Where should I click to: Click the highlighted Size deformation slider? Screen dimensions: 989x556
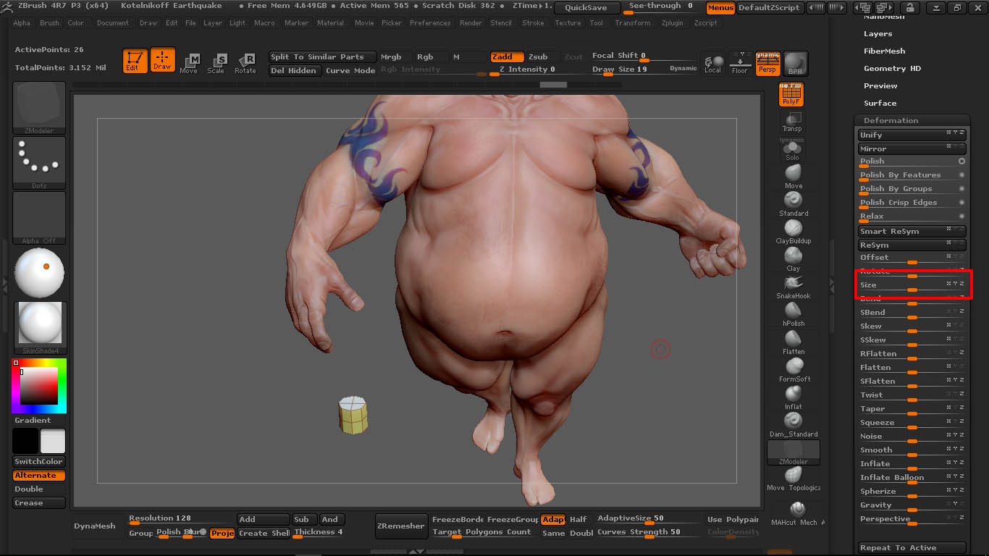912,285
